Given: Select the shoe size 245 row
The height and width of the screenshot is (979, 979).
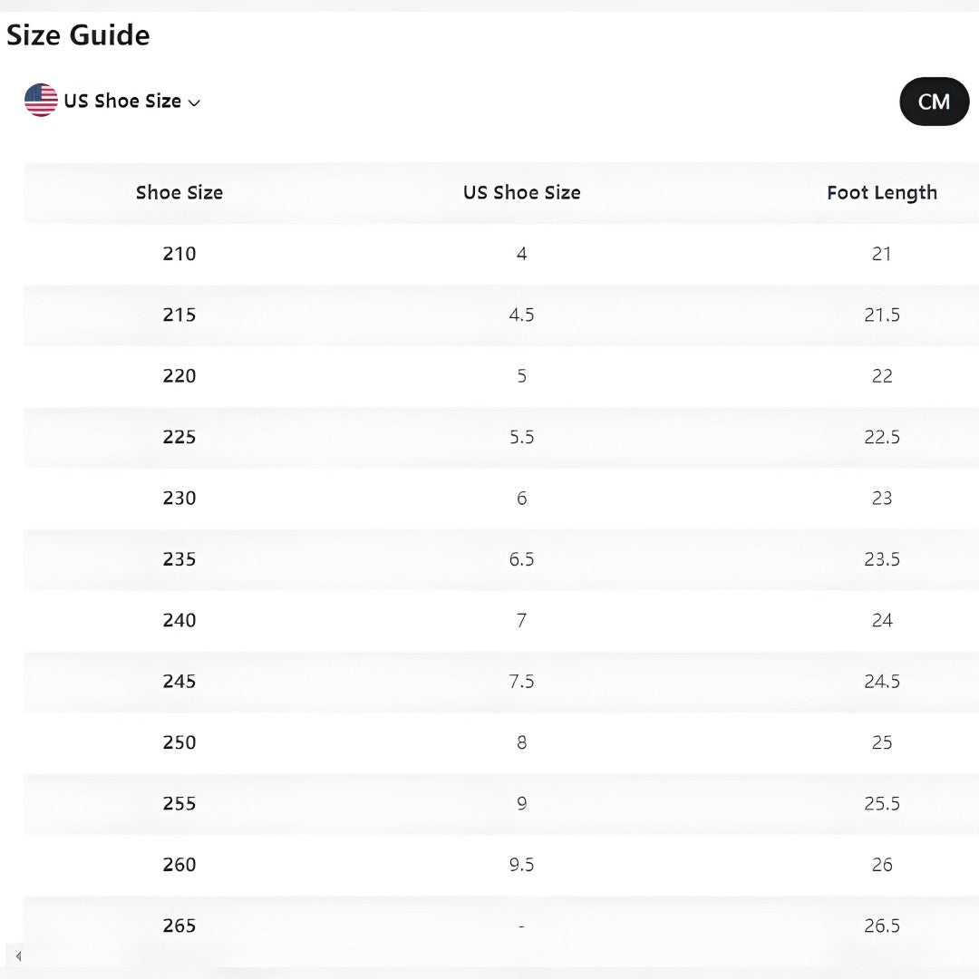Looking at the screenshot, I should (x=179, y=682).
